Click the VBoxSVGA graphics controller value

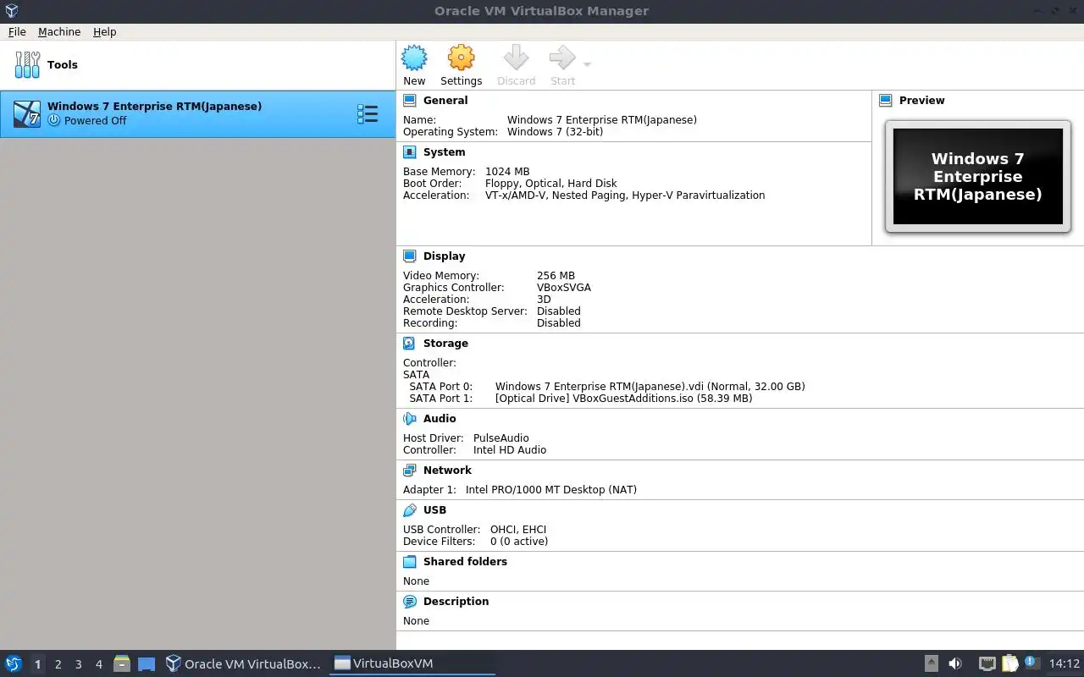564,288
